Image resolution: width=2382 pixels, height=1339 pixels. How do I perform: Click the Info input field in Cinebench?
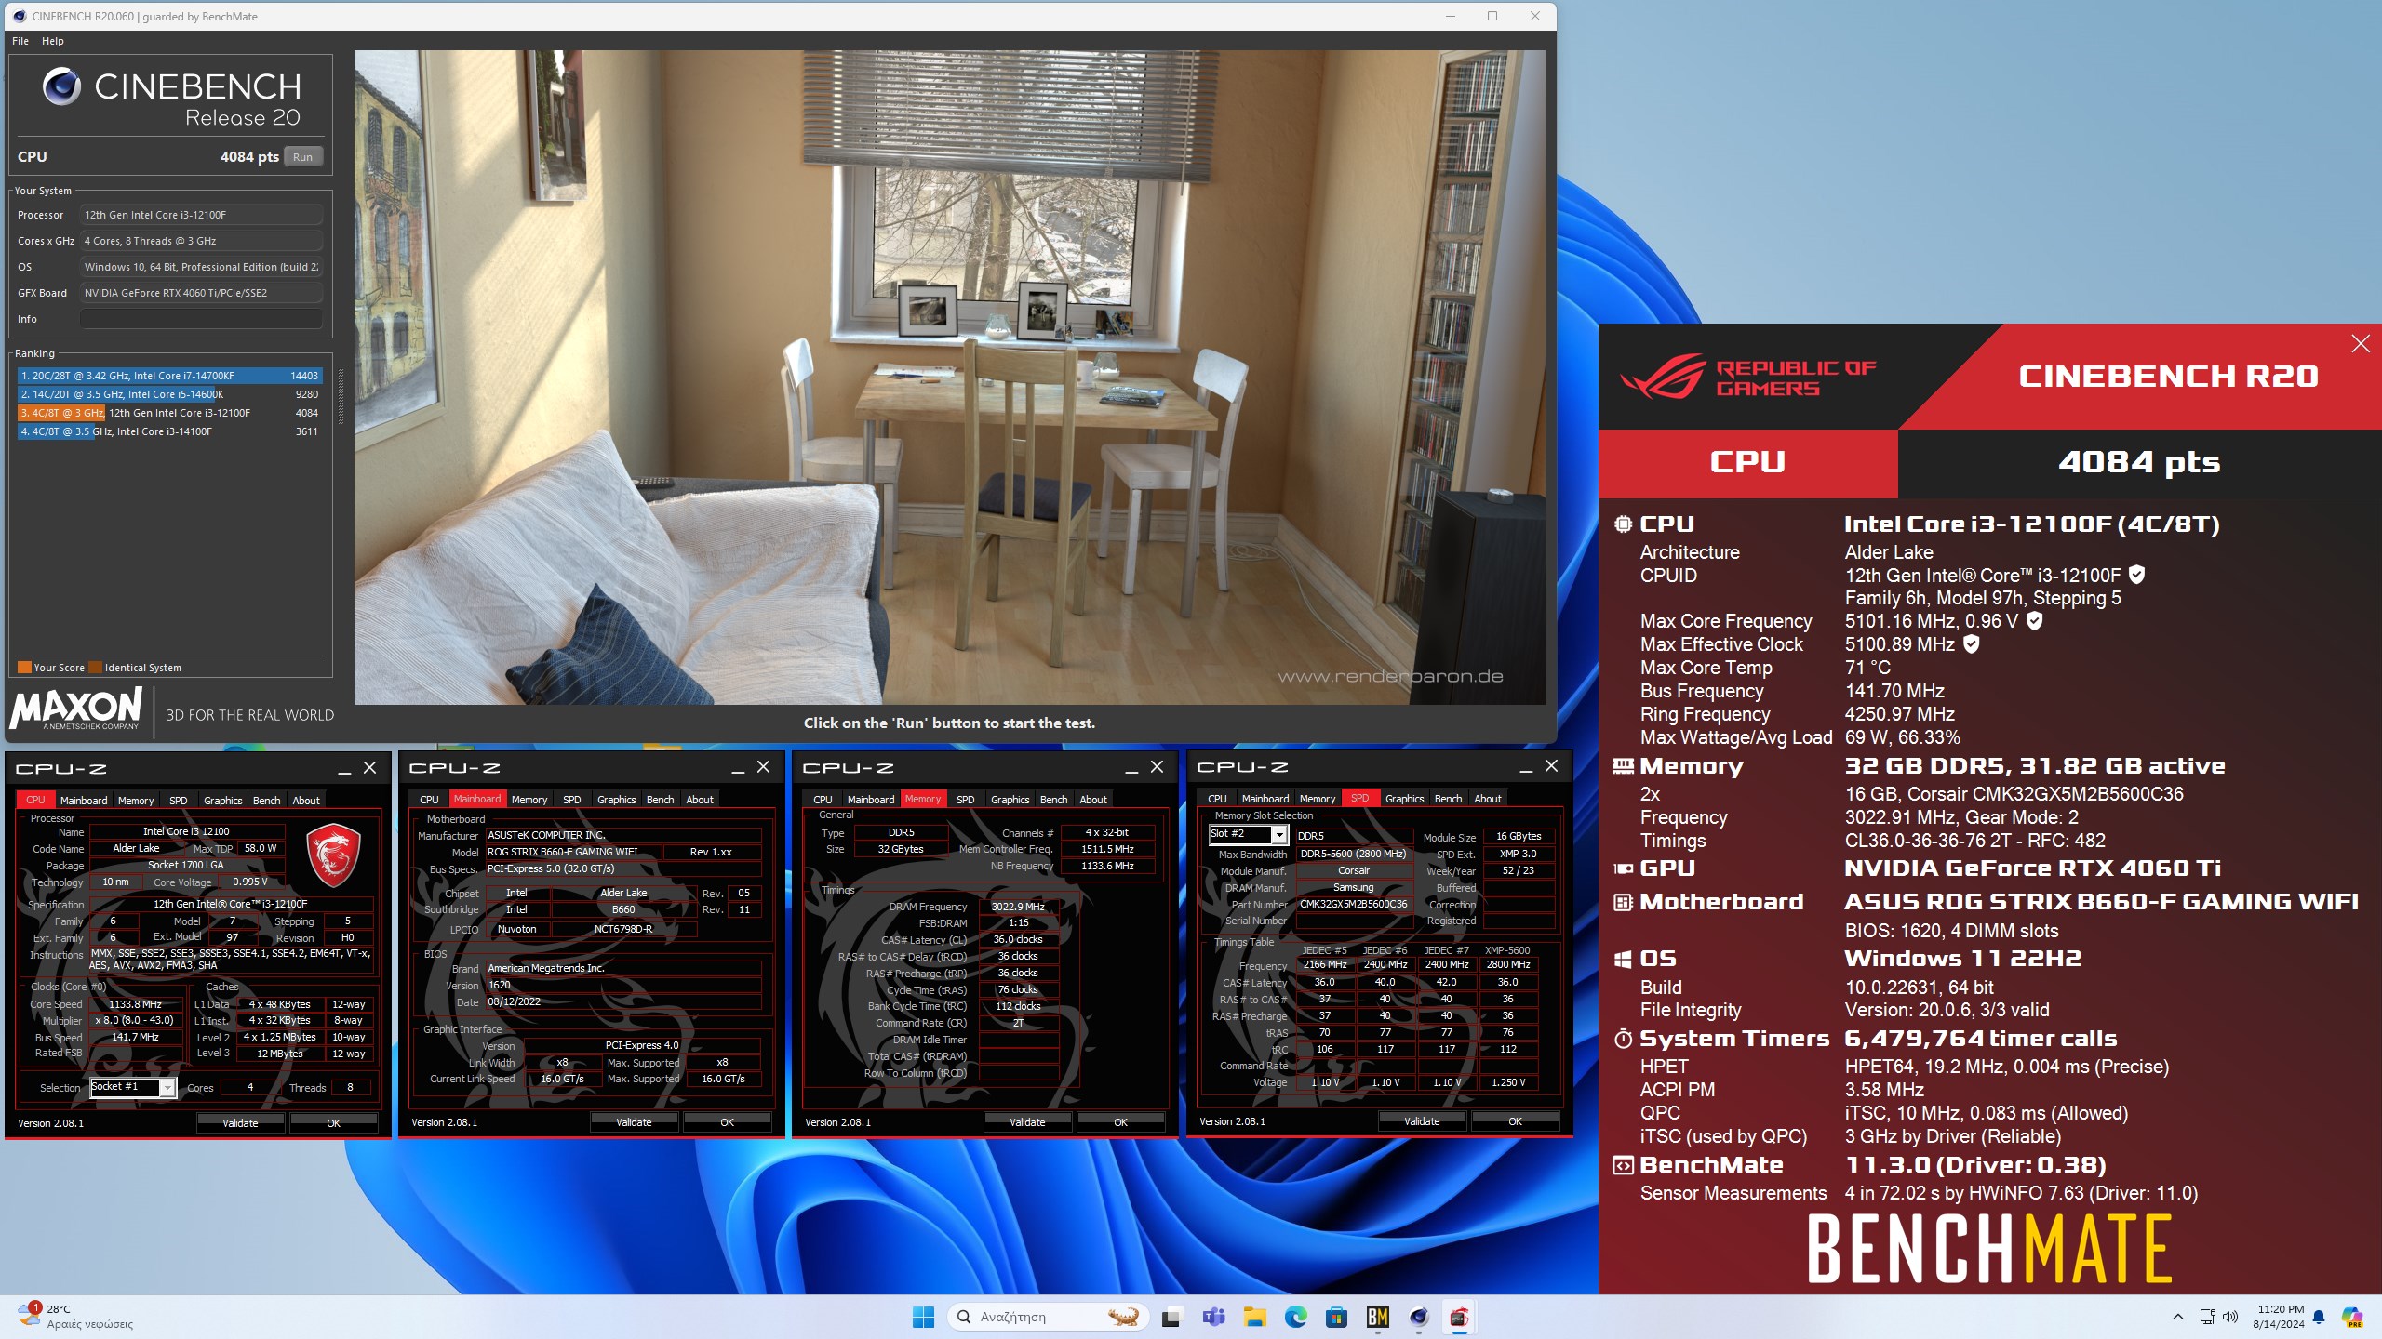coord(201,319)
